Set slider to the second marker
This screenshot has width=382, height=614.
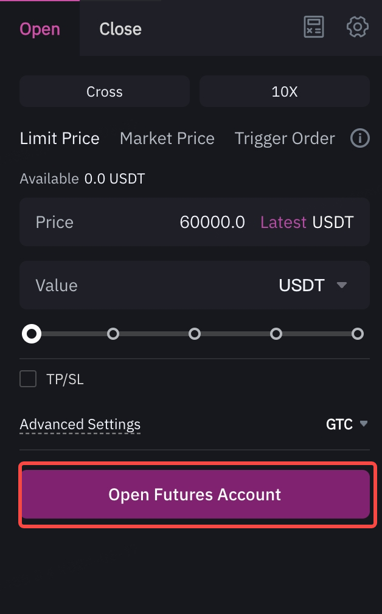[113, 334]
